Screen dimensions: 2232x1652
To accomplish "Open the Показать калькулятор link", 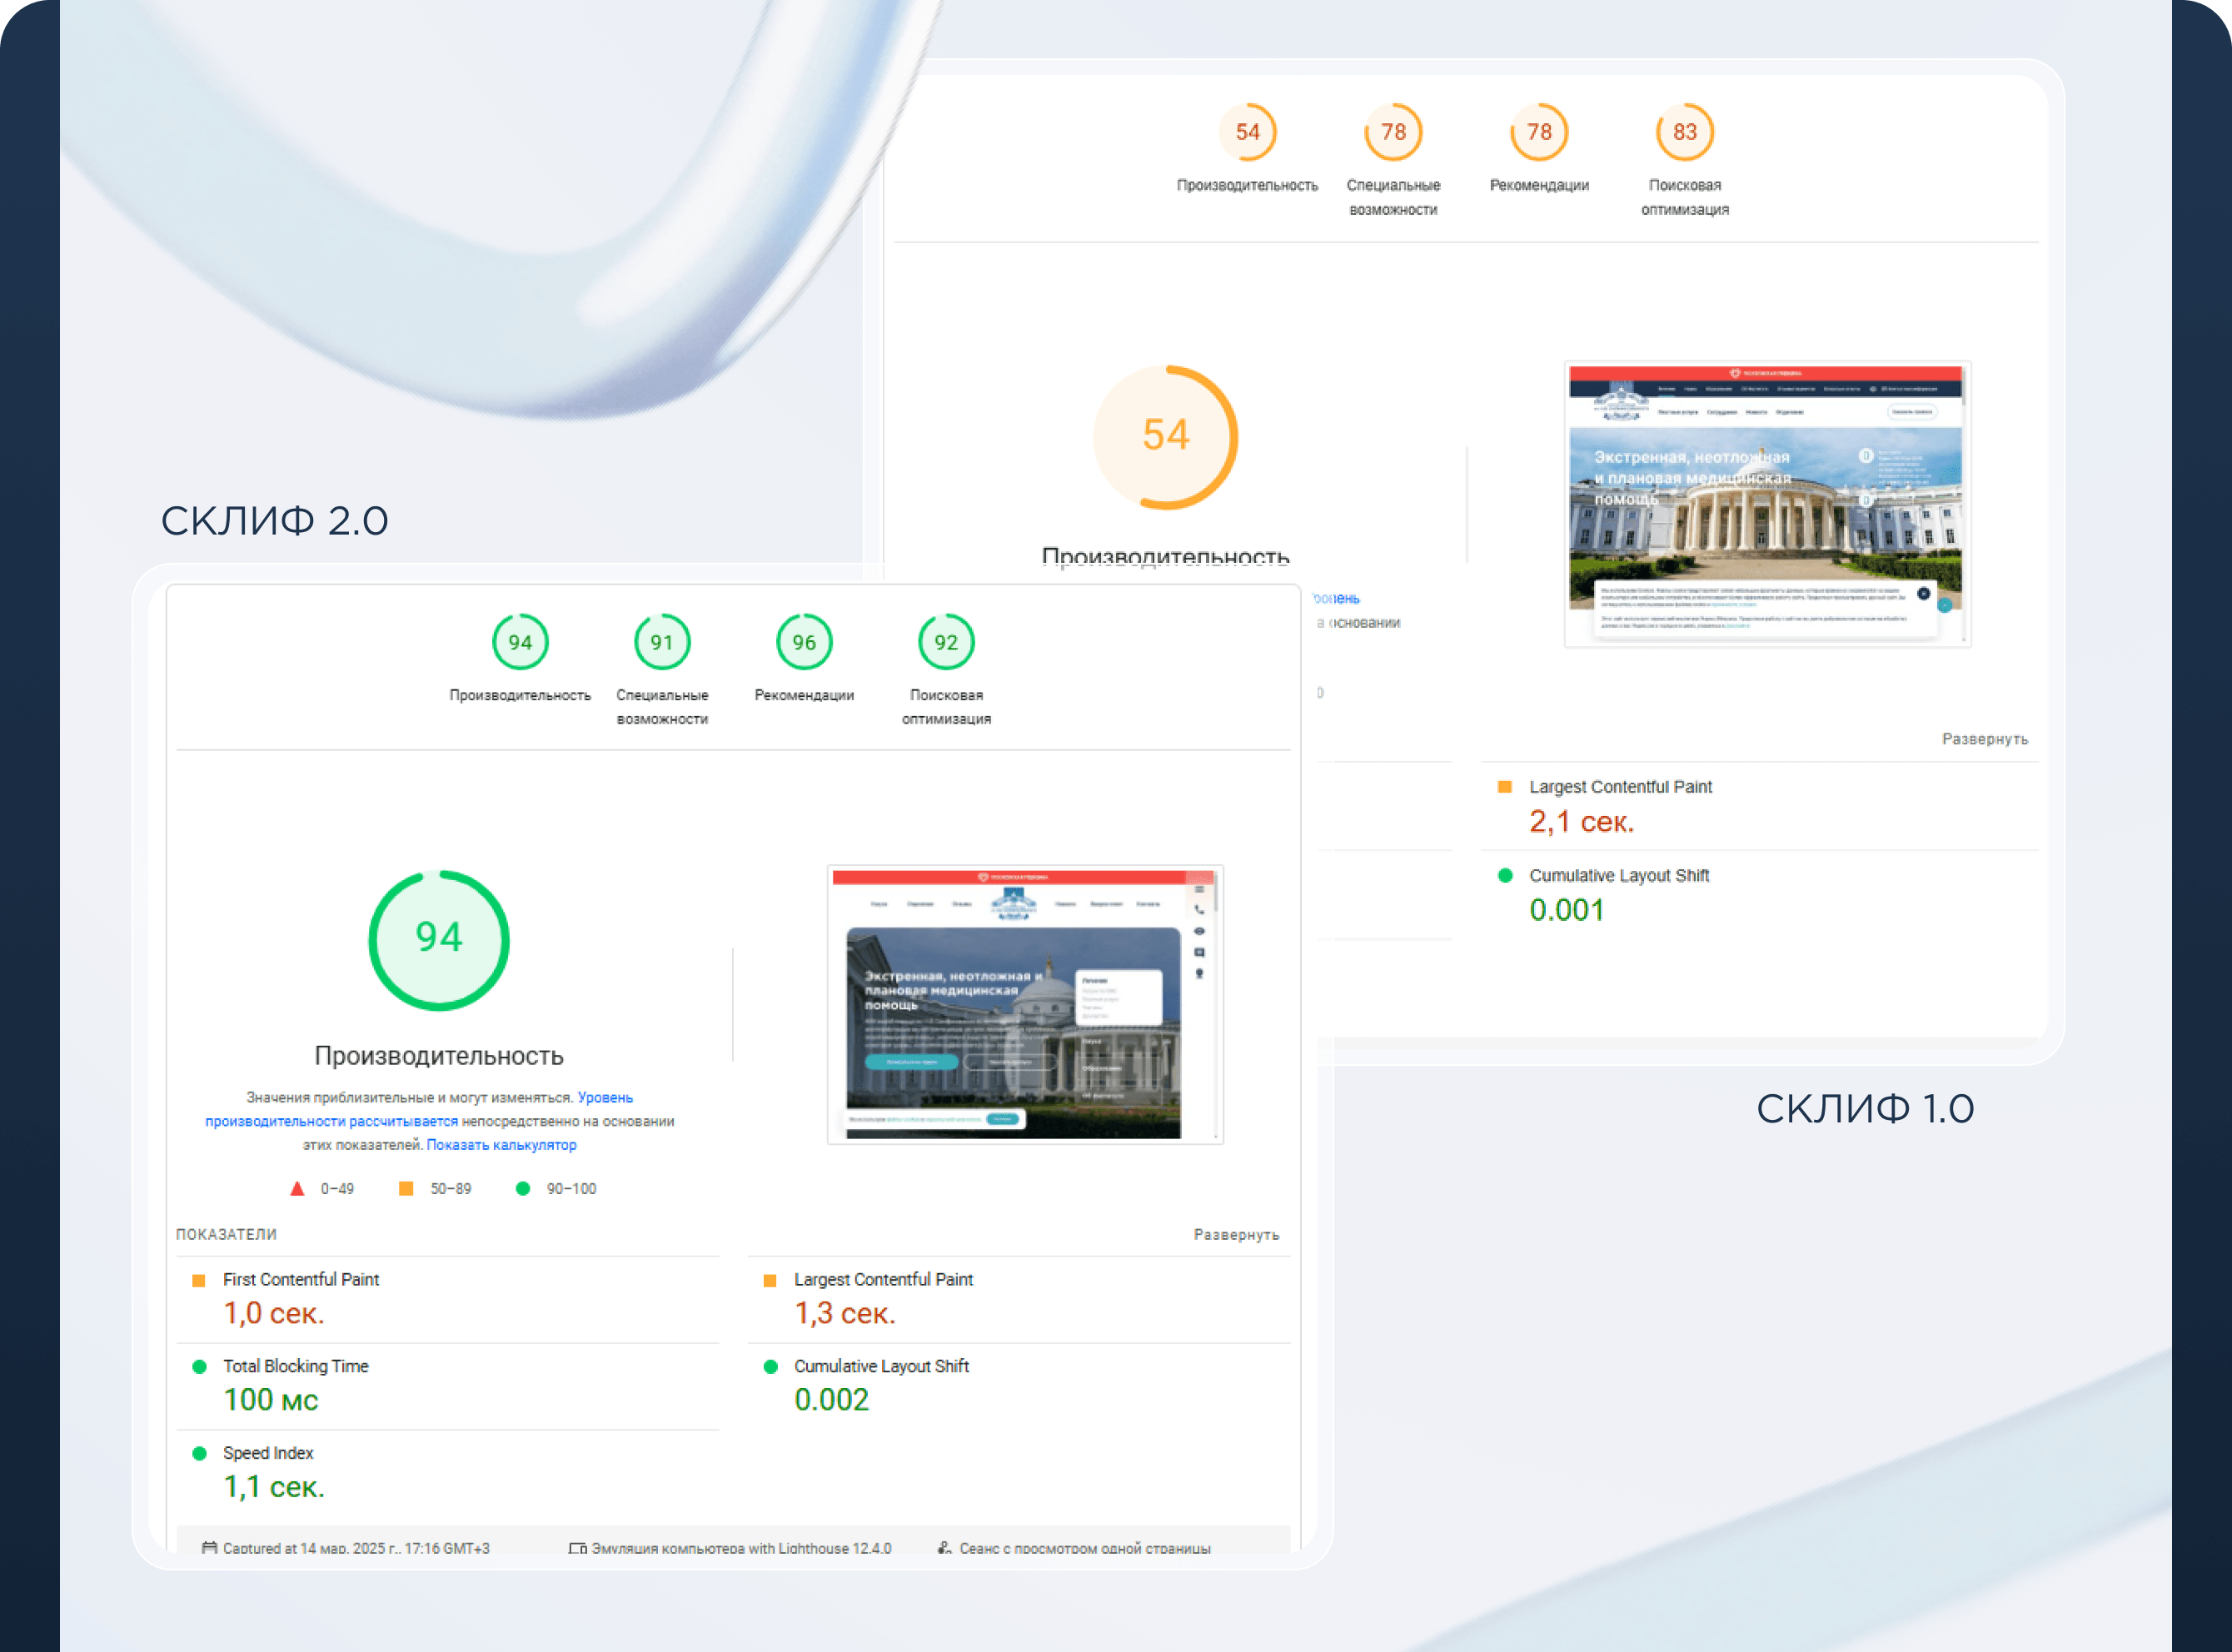I will pyautogui.click(x=501, y=1145).
